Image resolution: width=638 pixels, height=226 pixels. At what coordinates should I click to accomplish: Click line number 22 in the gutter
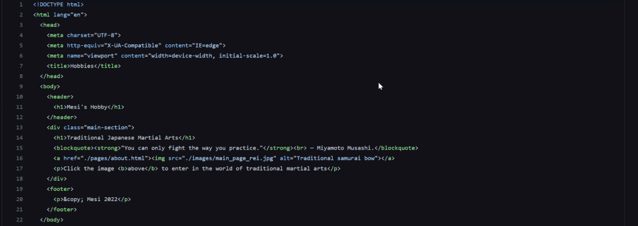(19, 219)
